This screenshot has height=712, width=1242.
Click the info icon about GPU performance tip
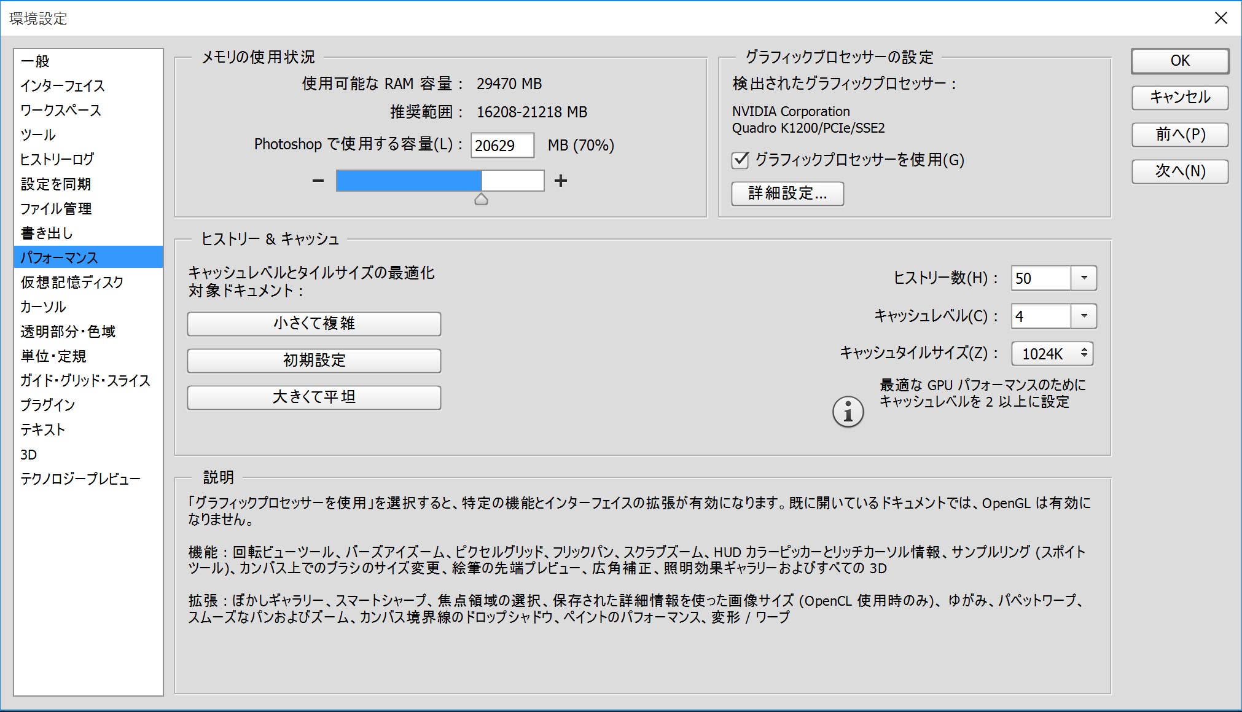[x=848, y=411]
